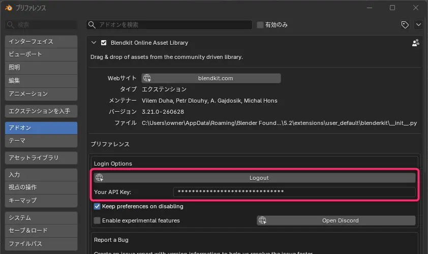Screen dimensions: 428x254
Task: Open the blendkit.com website button
Action: point(211,78)
